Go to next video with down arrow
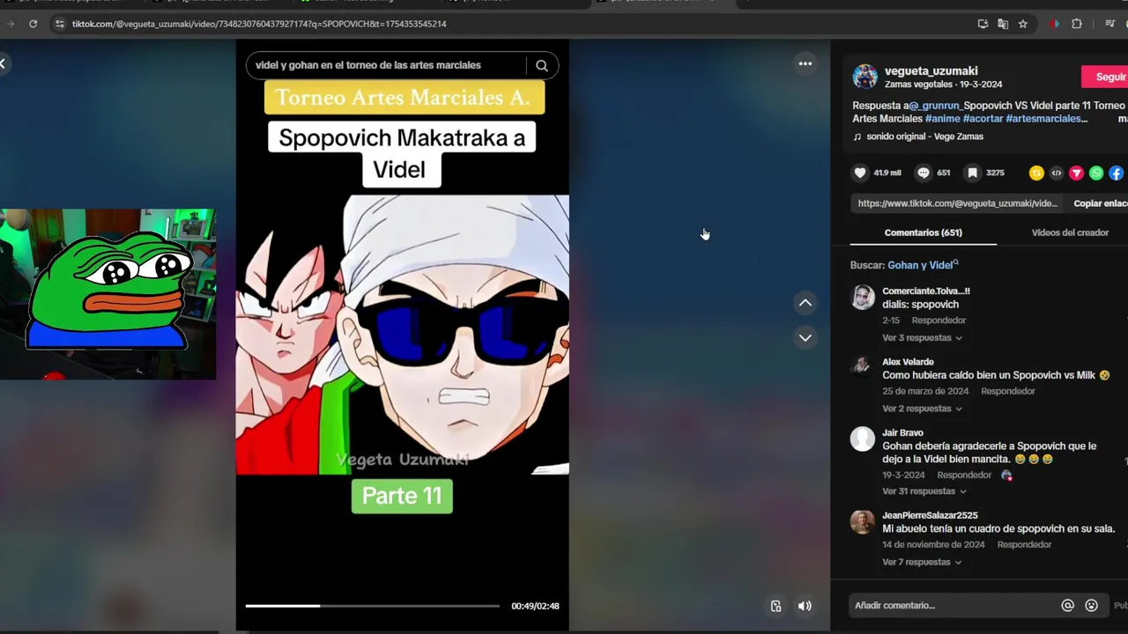The height and width of the screenshot is (634, 1128). 805,337
